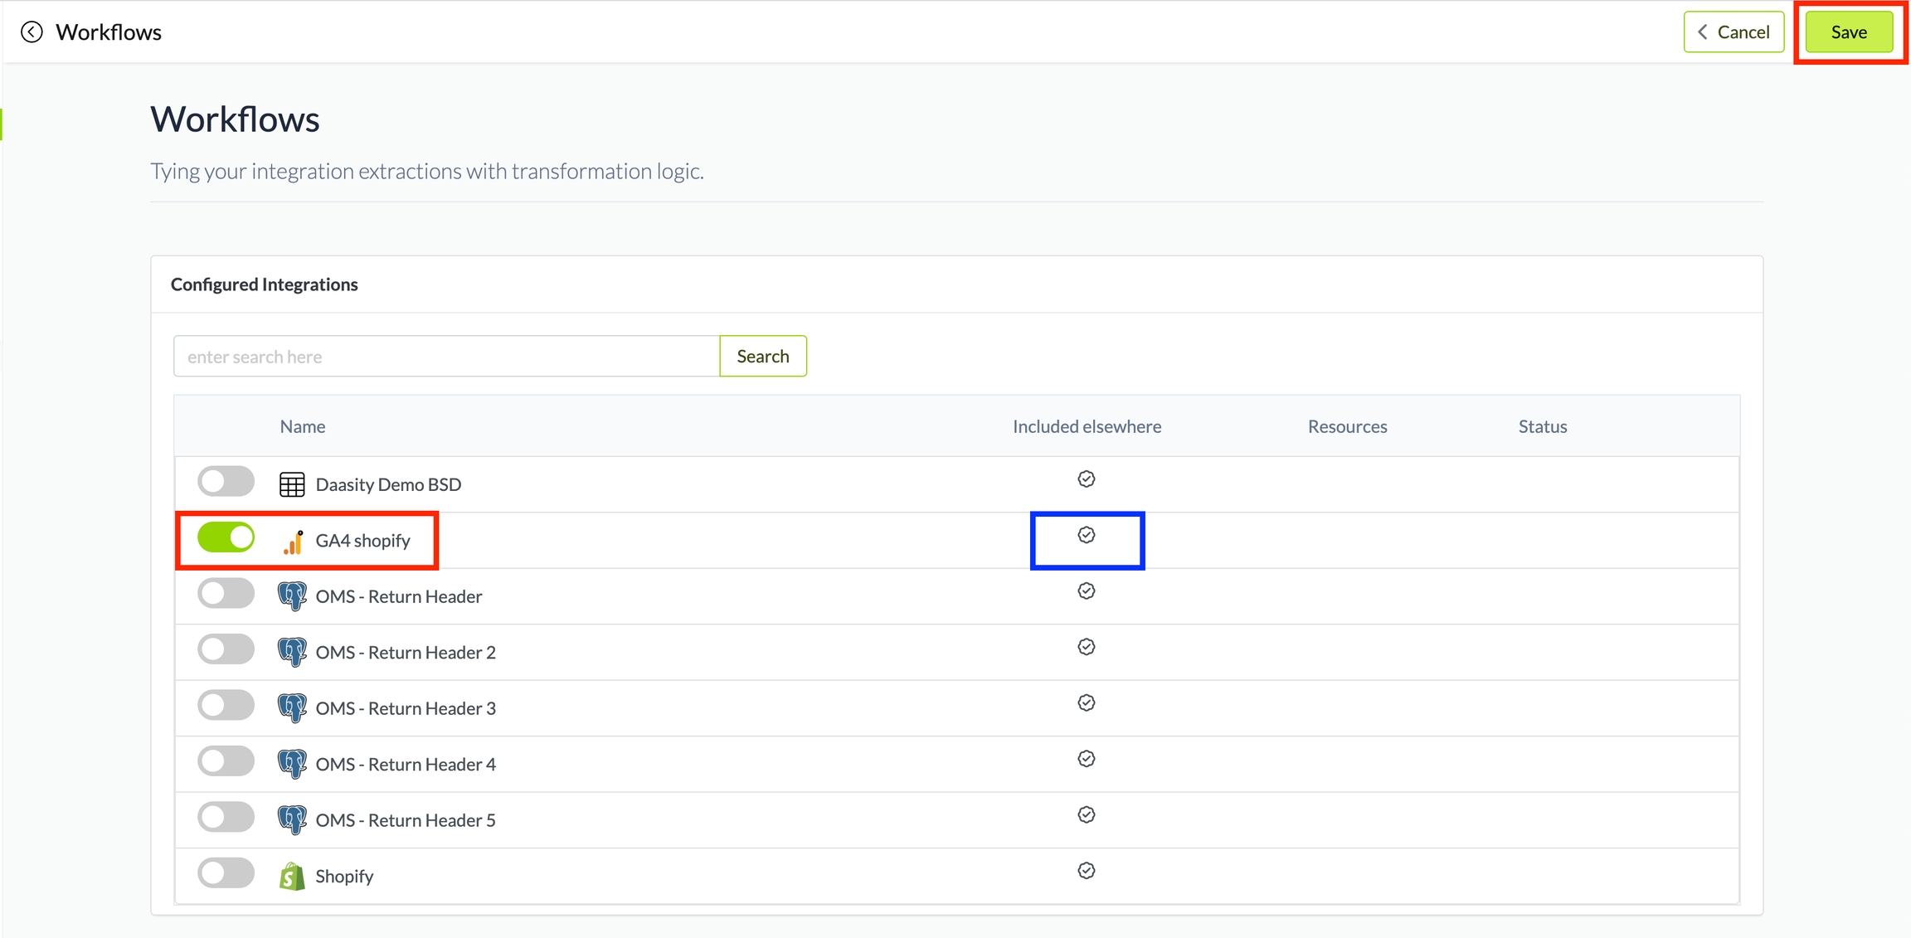Click the checkmark icon in GA4 shopify row
This screenshot has height=938, width=1911.
1087,536
